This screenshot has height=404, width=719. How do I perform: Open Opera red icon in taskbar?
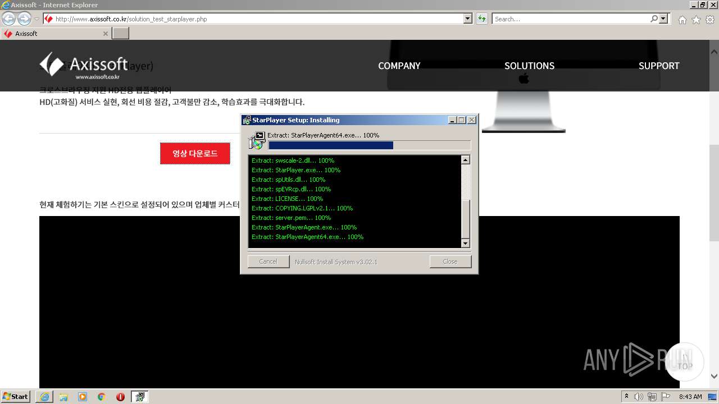[x=120, y=397]
